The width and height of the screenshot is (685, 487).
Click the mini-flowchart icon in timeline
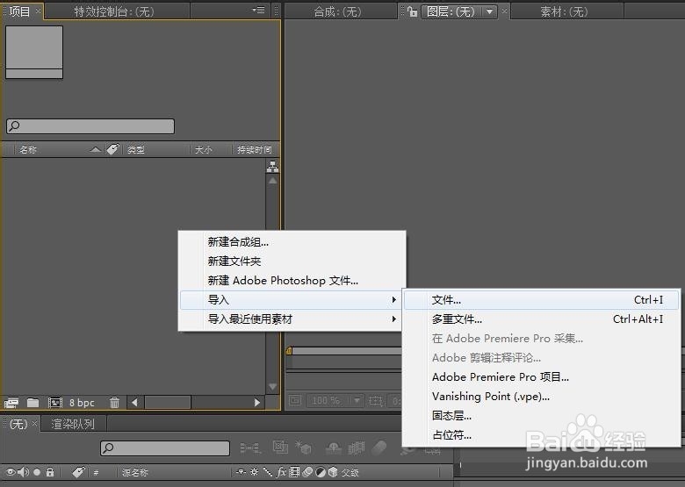250,448
